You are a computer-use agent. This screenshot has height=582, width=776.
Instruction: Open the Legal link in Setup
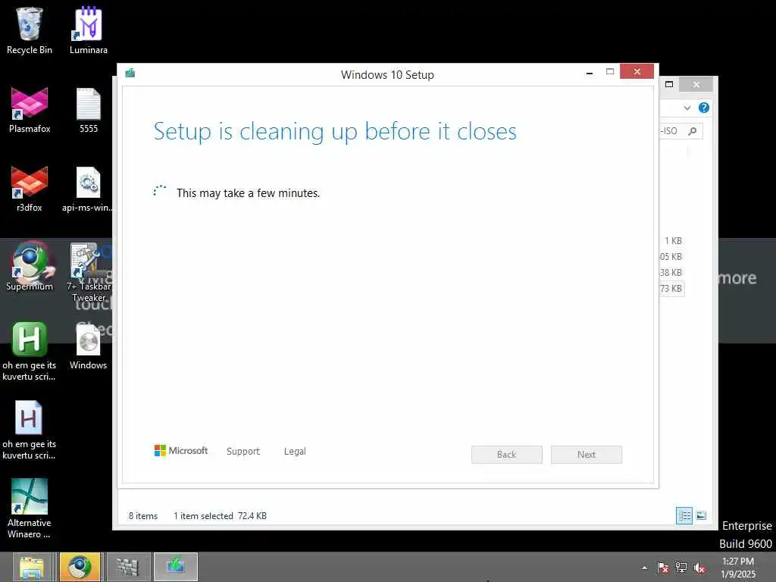coord(295,452)
